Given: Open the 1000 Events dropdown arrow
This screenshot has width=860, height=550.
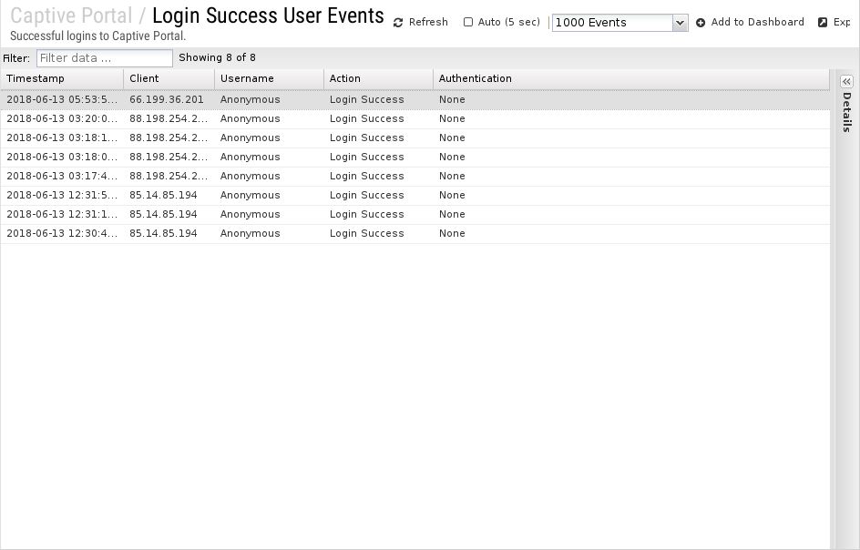Looking at the screenshot, I should coord(681,23).
